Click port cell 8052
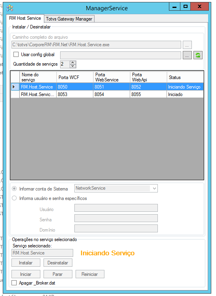Image resolution: width=216 pixels, height=296 pixels. pyautogui.click(x=148, y=87)
